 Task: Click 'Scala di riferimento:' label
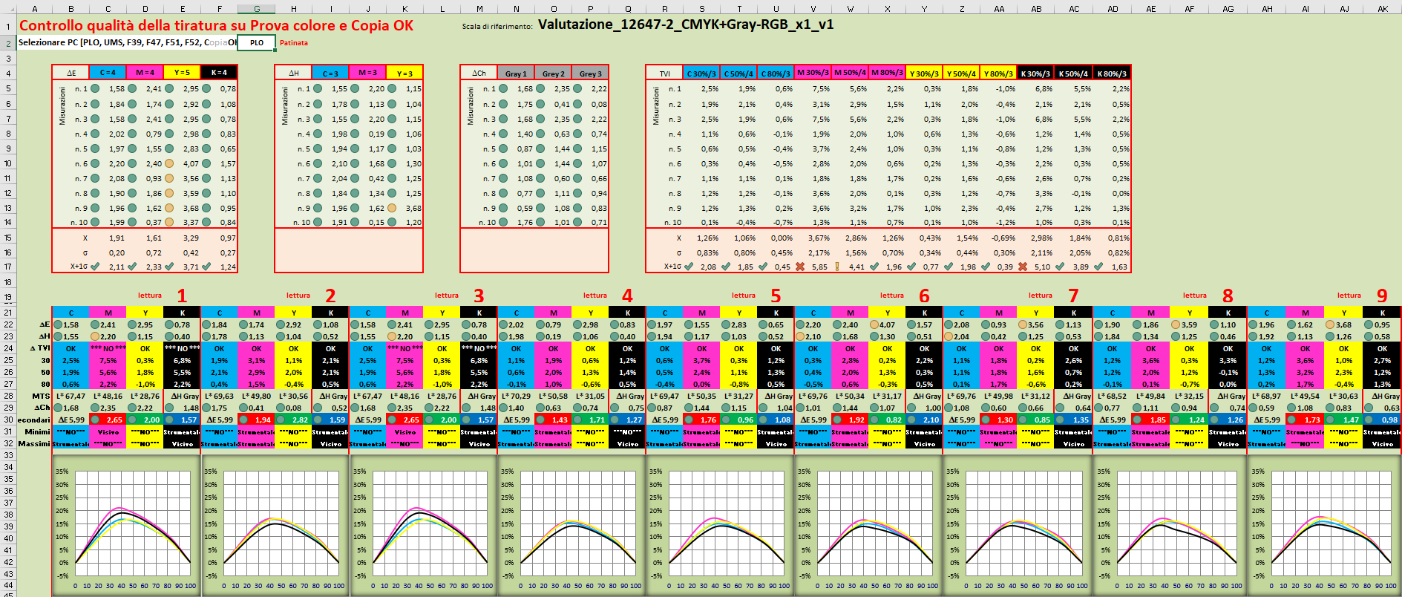point(497,26)
